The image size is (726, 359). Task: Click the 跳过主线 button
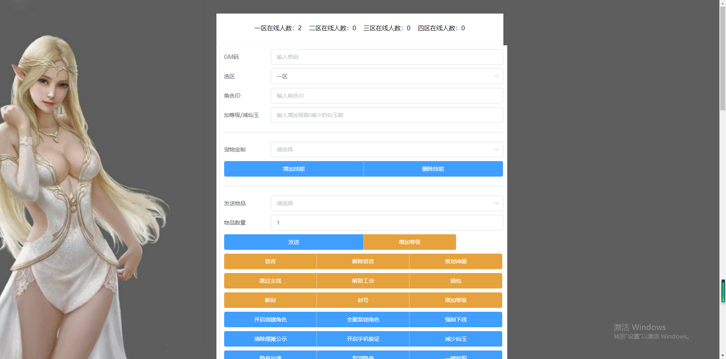(x=270, y=281)
